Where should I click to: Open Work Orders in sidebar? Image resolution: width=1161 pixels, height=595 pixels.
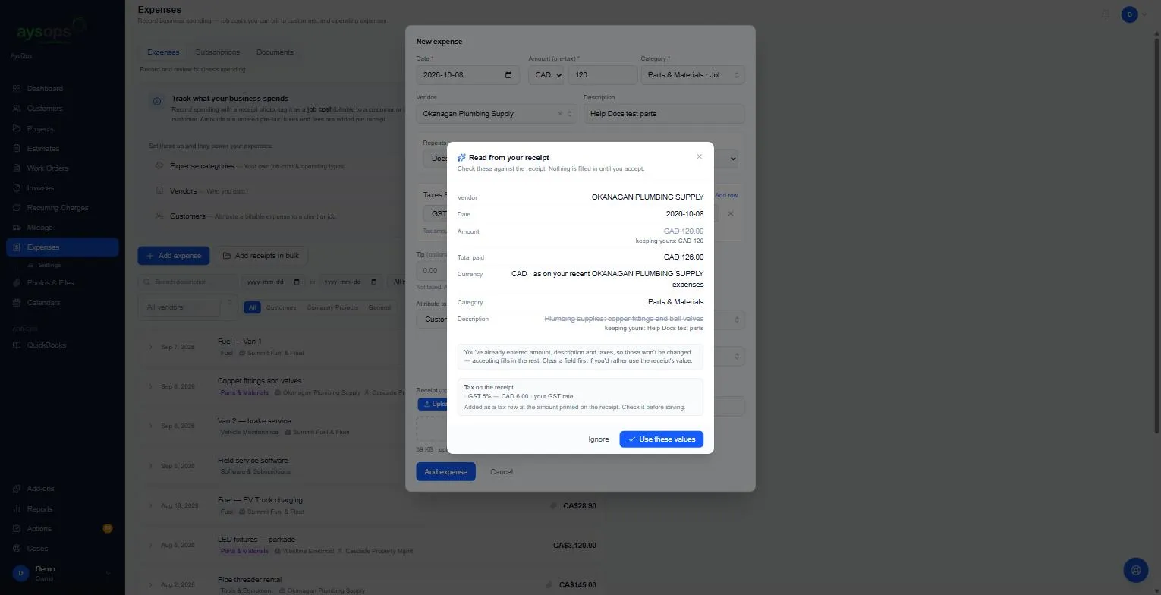(x=47, y=168)
